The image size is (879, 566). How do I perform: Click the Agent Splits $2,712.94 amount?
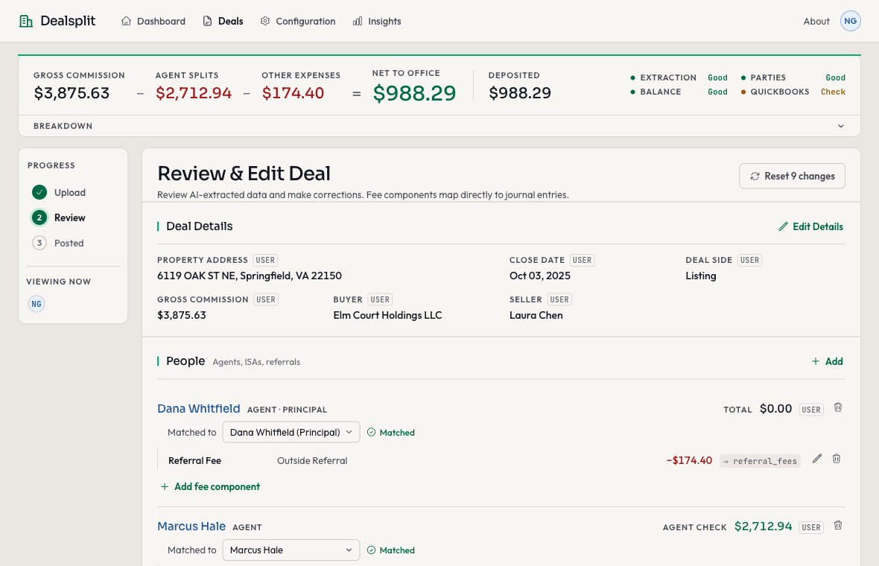click(194, 93)
